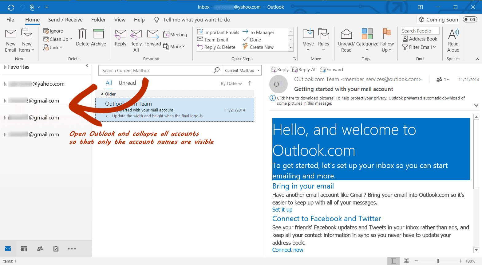Click the 'Connect now' link
The width and height of the screenshot is (482, 265).
coord(288,250)
